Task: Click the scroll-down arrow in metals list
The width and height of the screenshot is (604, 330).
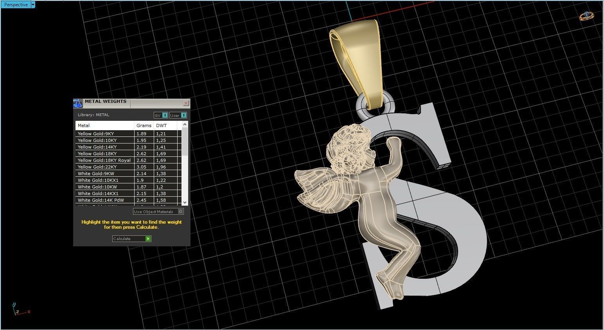Action: [x=185, y=202]
